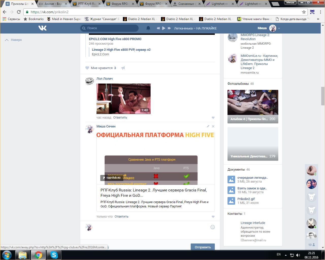
Task: Play the 1:40 video thumbnail
Action: pyautogui.click(x=123, y=99)
